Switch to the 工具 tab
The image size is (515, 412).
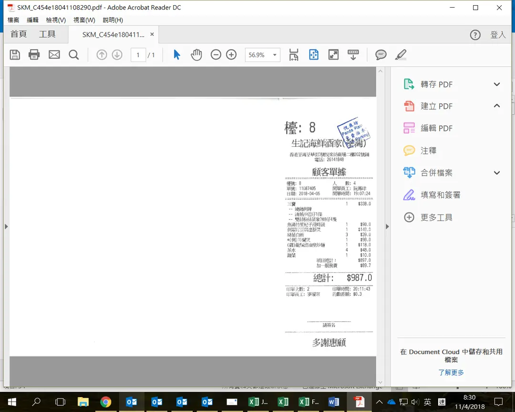coord(47,34)
